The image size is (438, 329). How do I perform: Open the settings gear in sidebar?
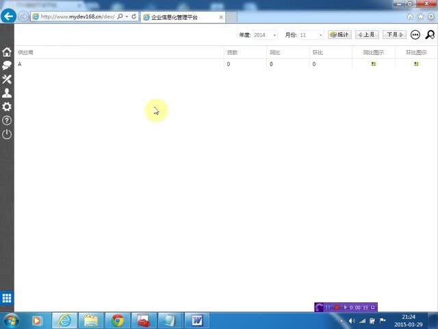point(7,107)
